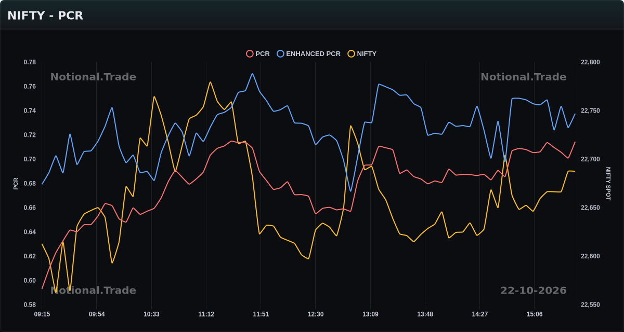The height and width of the screenshot is (332, 624).
Task: Toggle the ENHANCED PCR legend entry
Action: point(309,54)
